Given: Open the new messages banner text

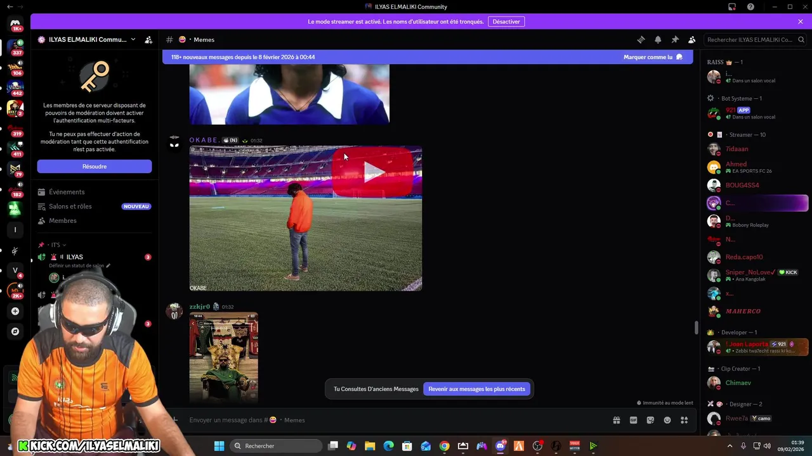Looking at the screenshot, I should [243, 57].
